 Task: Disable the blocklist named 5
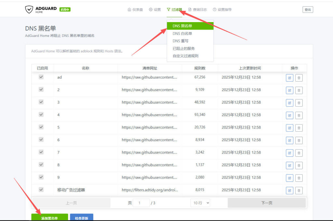41,127
